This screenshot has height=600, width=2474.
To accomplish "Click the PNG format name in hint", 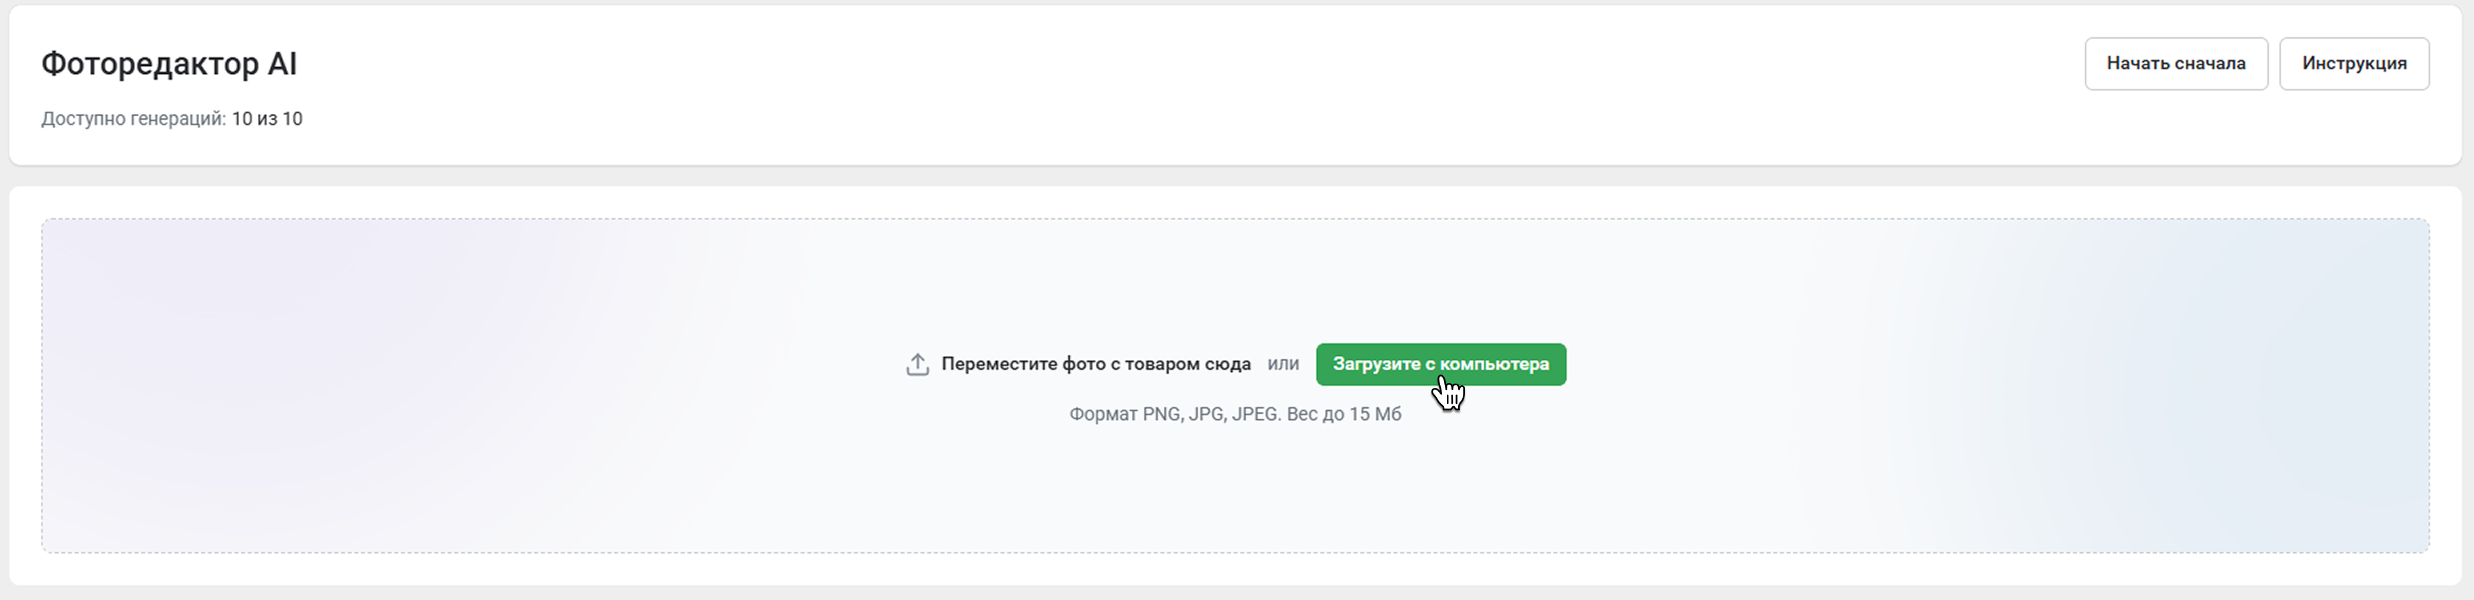I will 1161,414.
